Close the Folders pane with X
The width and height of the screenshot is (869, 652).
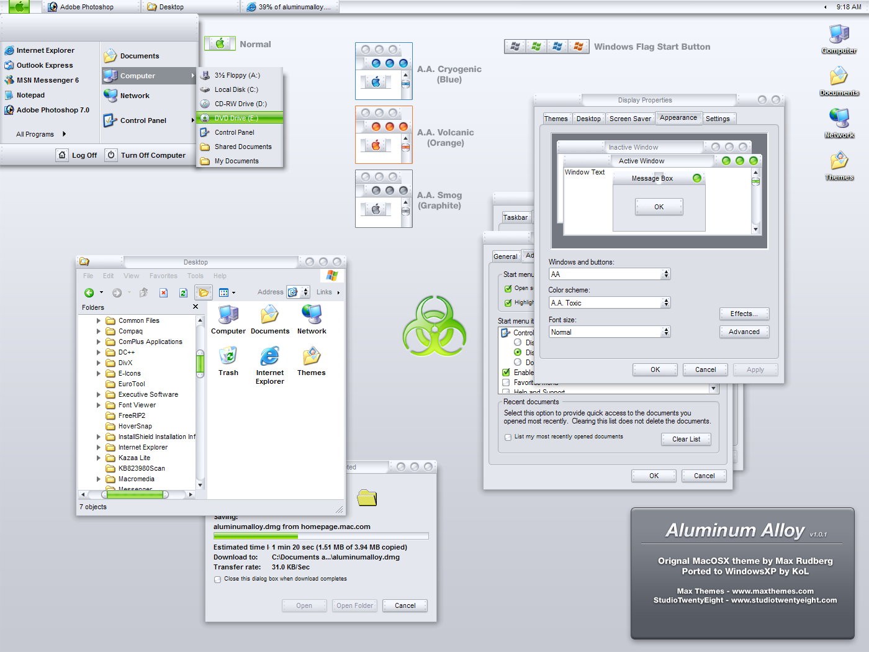click(x=196, y=307)
